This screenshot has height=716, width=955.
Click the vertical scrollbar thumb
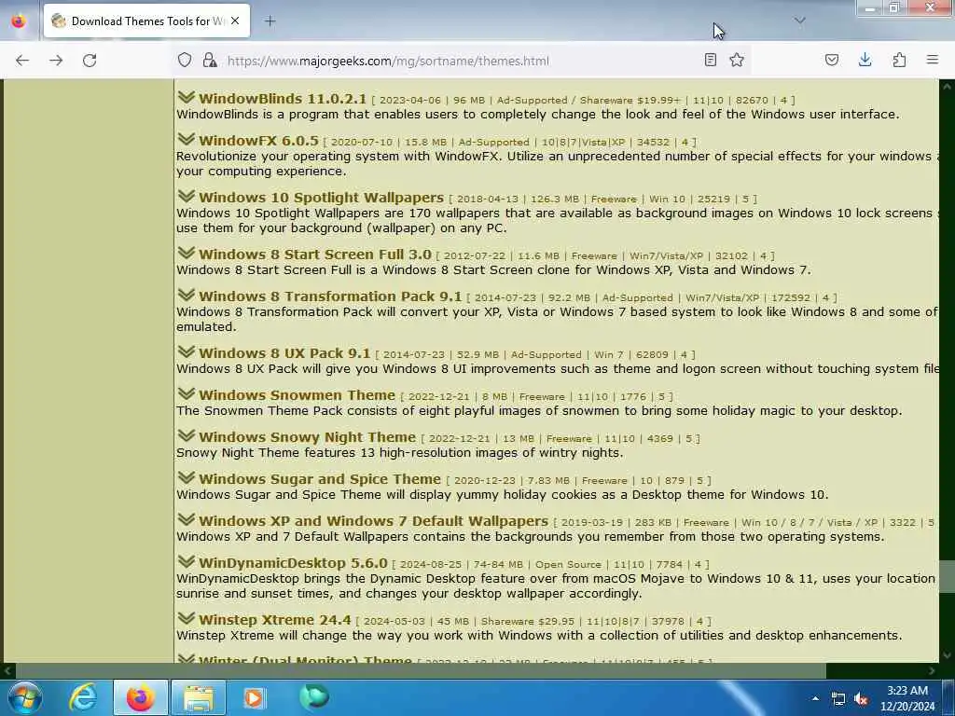(947, 576)
